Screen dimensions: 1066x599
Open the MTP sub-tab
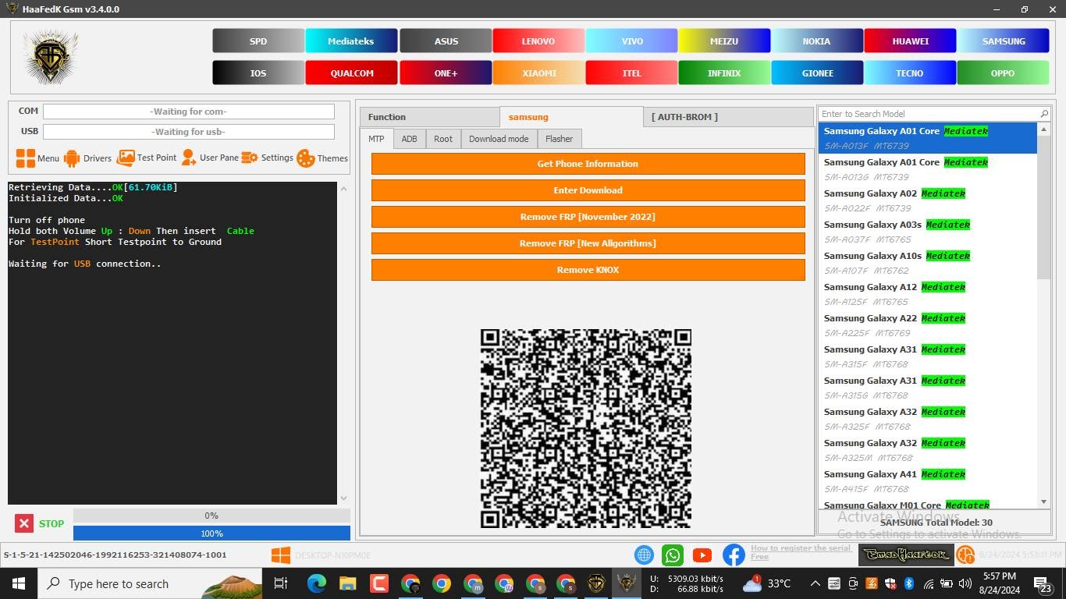pos(376,139)
